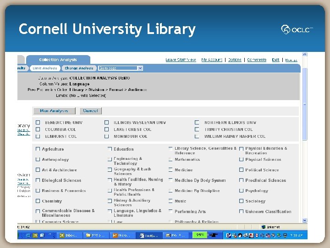Check Language, Linguistics & Literature checkbox

[110, 211]
